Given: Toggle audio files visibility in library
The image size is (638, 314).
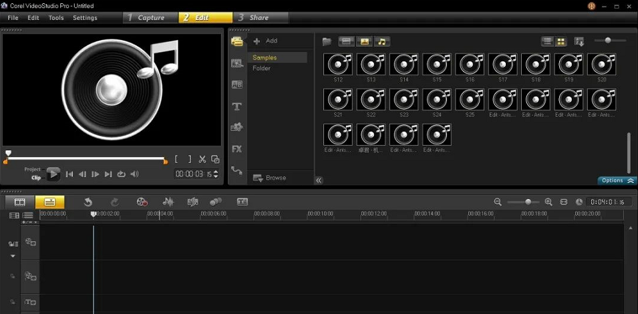Looking at the screenshot, I should tap(381, 41).
